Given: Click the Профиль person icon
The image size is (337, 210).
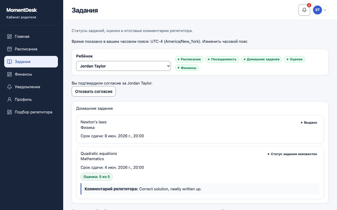Looking at the screenshot, I should pyautogui.click(x=9, y=99).
